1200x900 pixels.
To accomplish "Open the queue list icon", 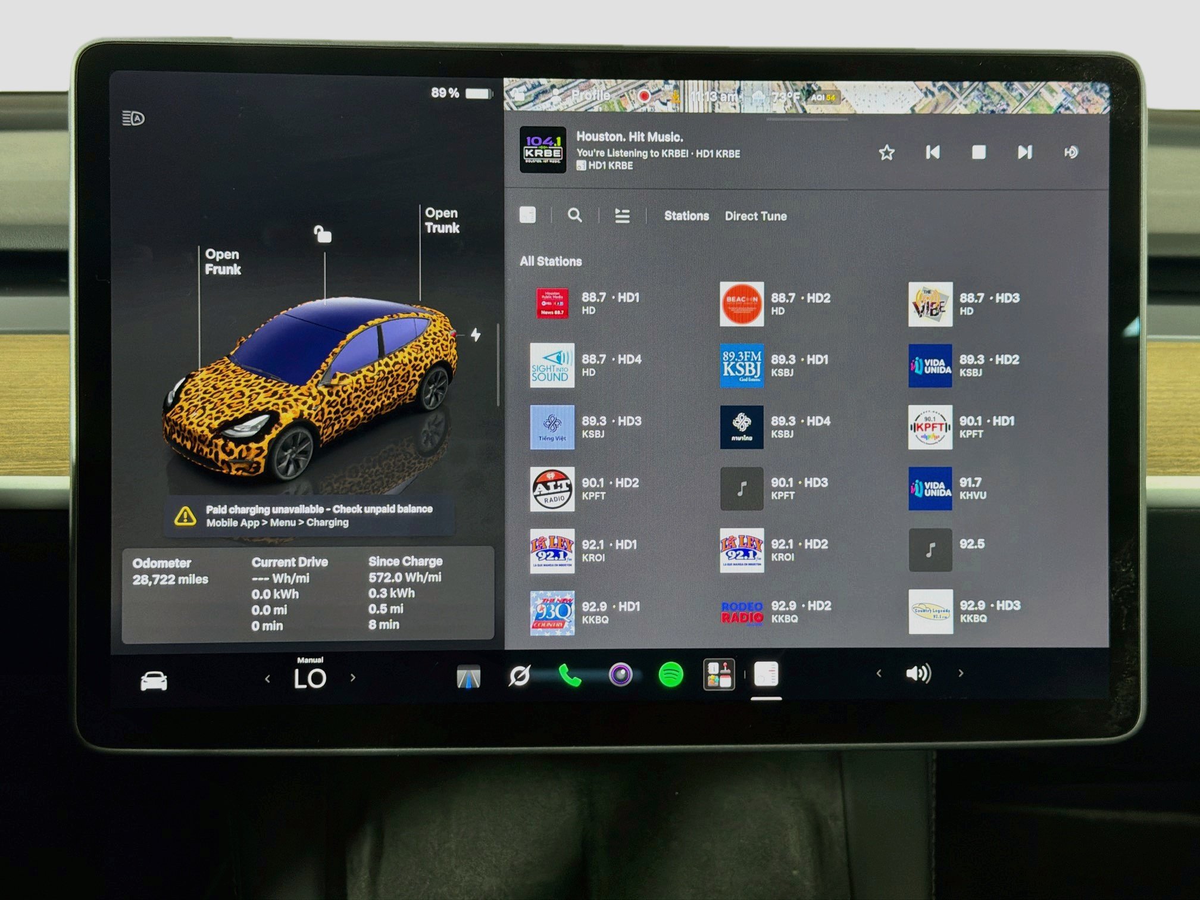I will [x=622, y=215].
